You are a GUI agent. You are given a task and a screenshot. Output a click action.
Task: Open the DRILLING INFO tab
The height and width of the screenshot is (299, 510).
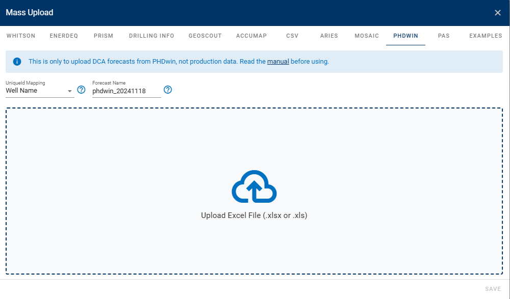[x=151, y=36]
